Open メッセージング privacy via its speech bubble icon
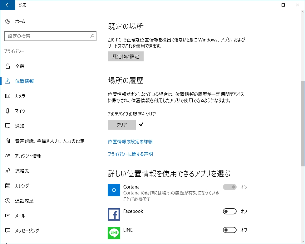Screen dimensions: 305x244 [8, 231]
